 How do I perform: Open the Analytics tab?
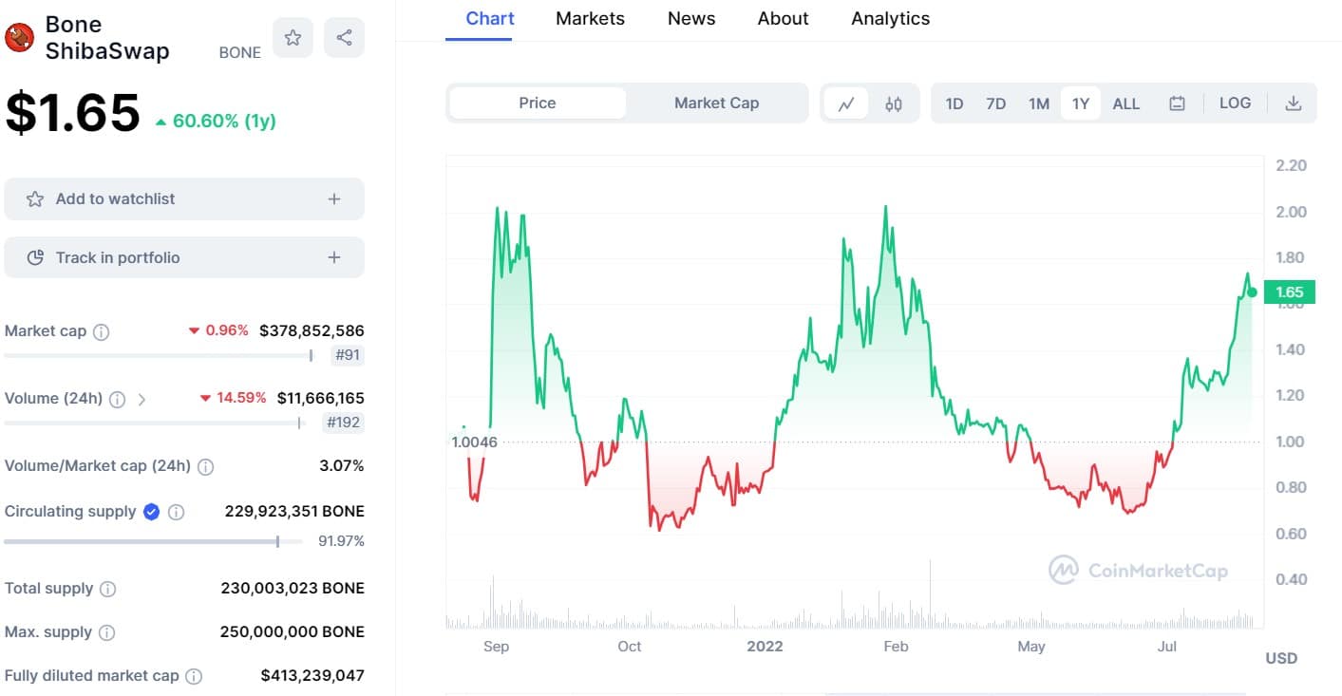[891, 18]
